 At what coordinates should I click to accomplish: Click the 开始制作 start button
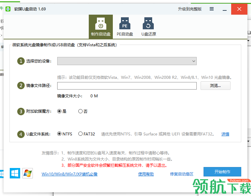222,172
